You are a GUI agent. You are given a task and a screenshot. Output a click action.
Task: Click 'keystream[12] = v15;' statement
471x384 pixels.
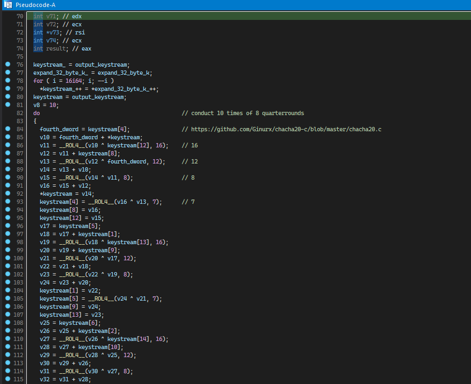(72, 218)
